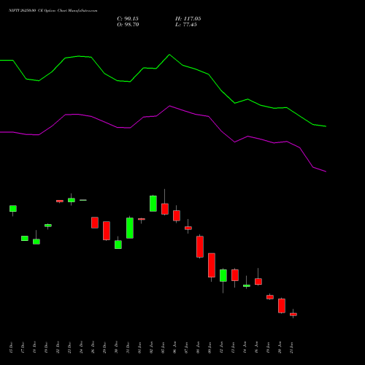Click the '17 Dec' date axis label

click(x=23, y=347)
